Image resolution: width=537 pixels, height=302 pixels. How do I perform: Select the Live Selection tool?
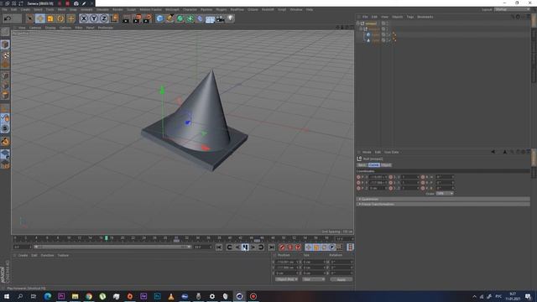30,18
